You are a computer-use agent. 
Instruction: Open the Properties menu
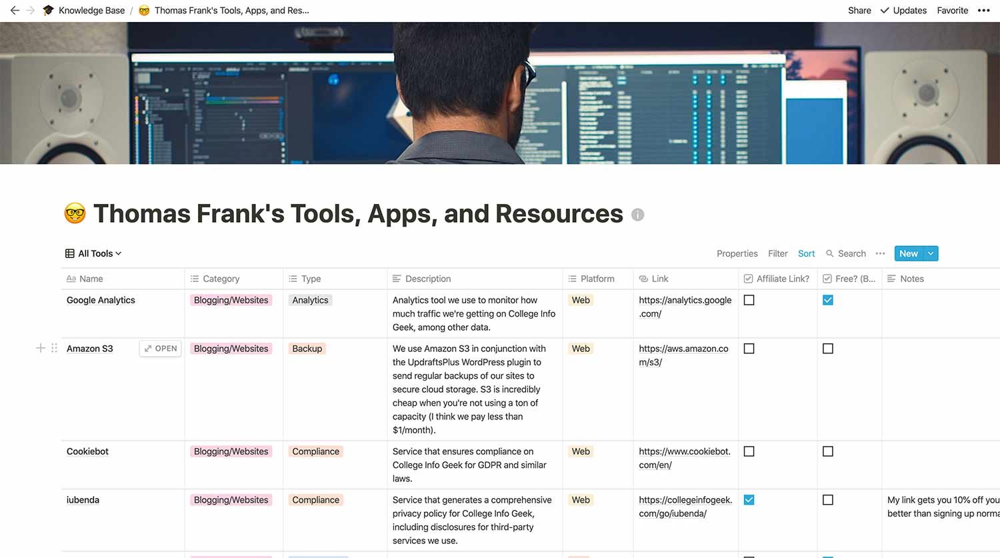737,253
